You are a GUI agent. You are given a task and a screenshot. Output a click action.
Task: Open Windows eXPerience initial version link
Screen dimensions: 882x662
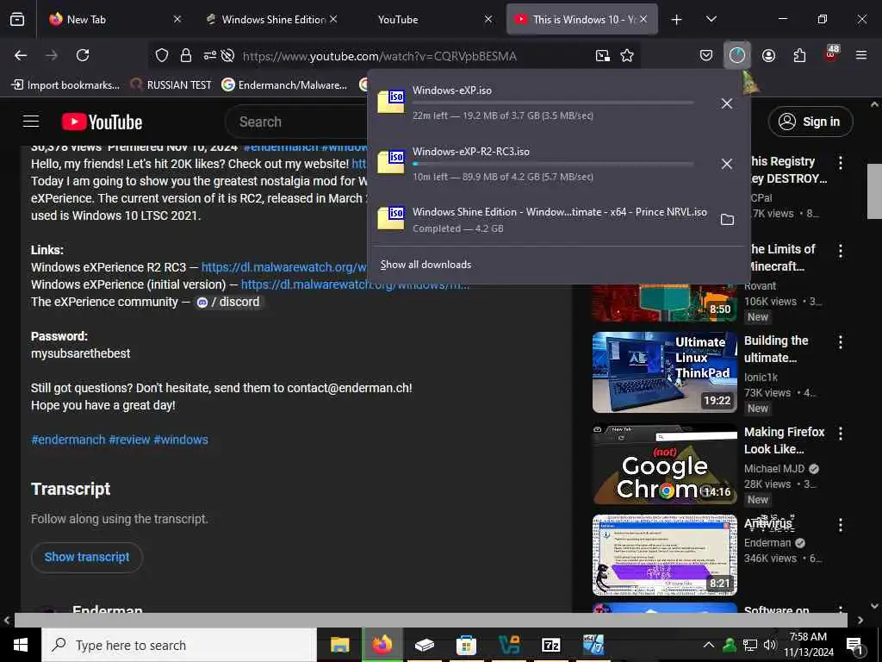pyautogui.click(x=354, y=284)
